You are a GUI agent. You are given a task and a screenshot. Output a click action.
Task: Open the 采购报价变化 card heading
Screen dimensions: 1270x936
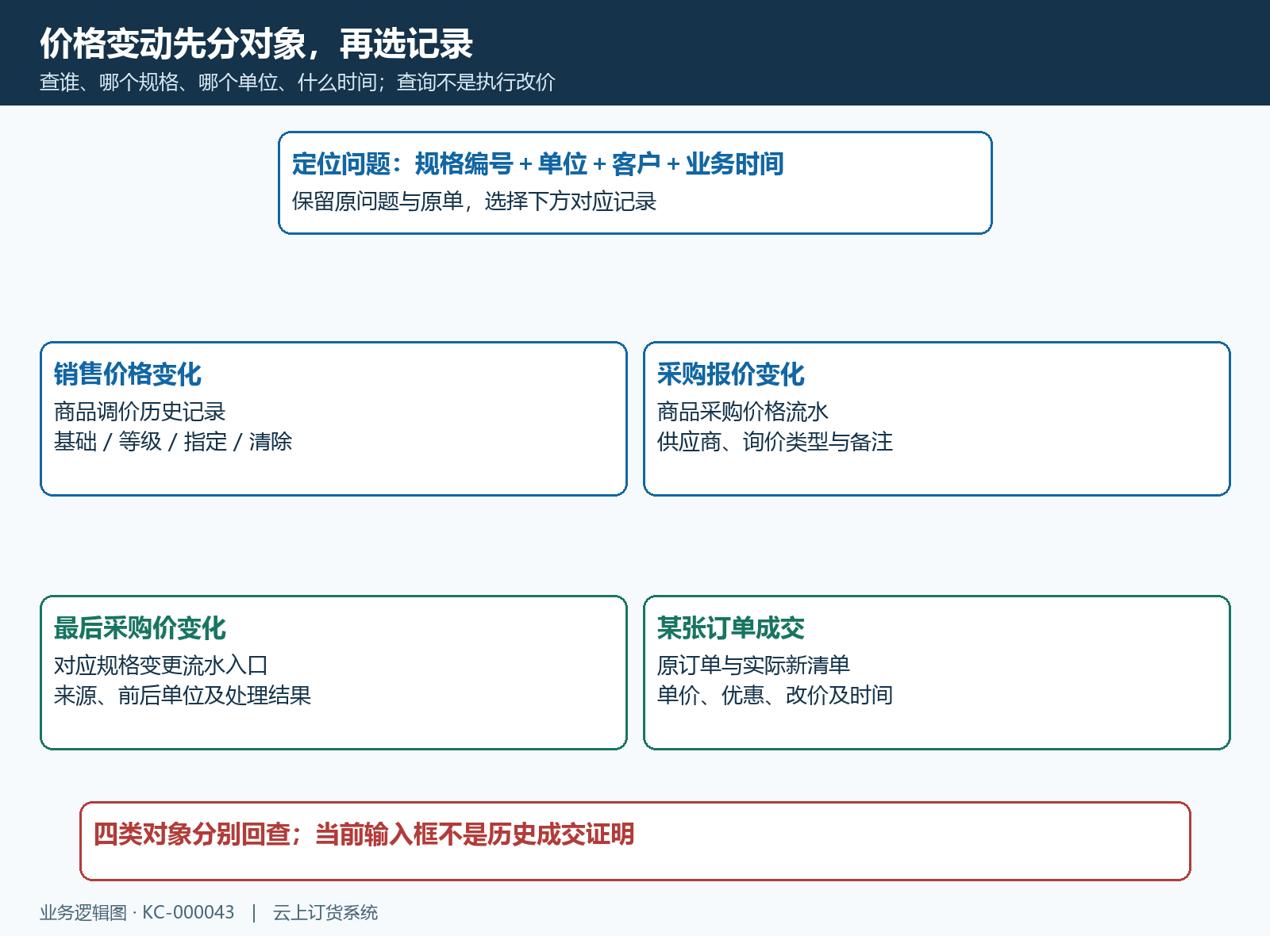pyautogui.click(x=731, y=374)
